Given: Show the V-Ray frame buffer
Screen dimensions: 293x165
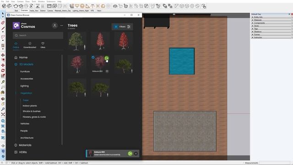Looking at the screenshot, I should 49,6.
